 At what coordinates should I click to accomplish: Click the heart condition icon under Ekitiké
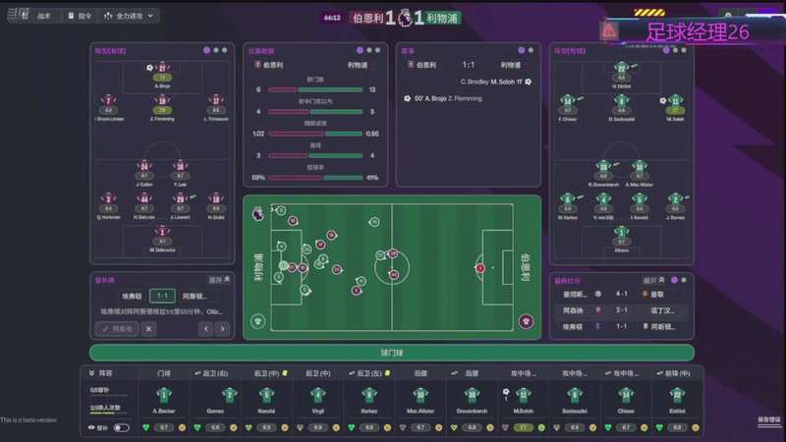[x=659, y=427]
